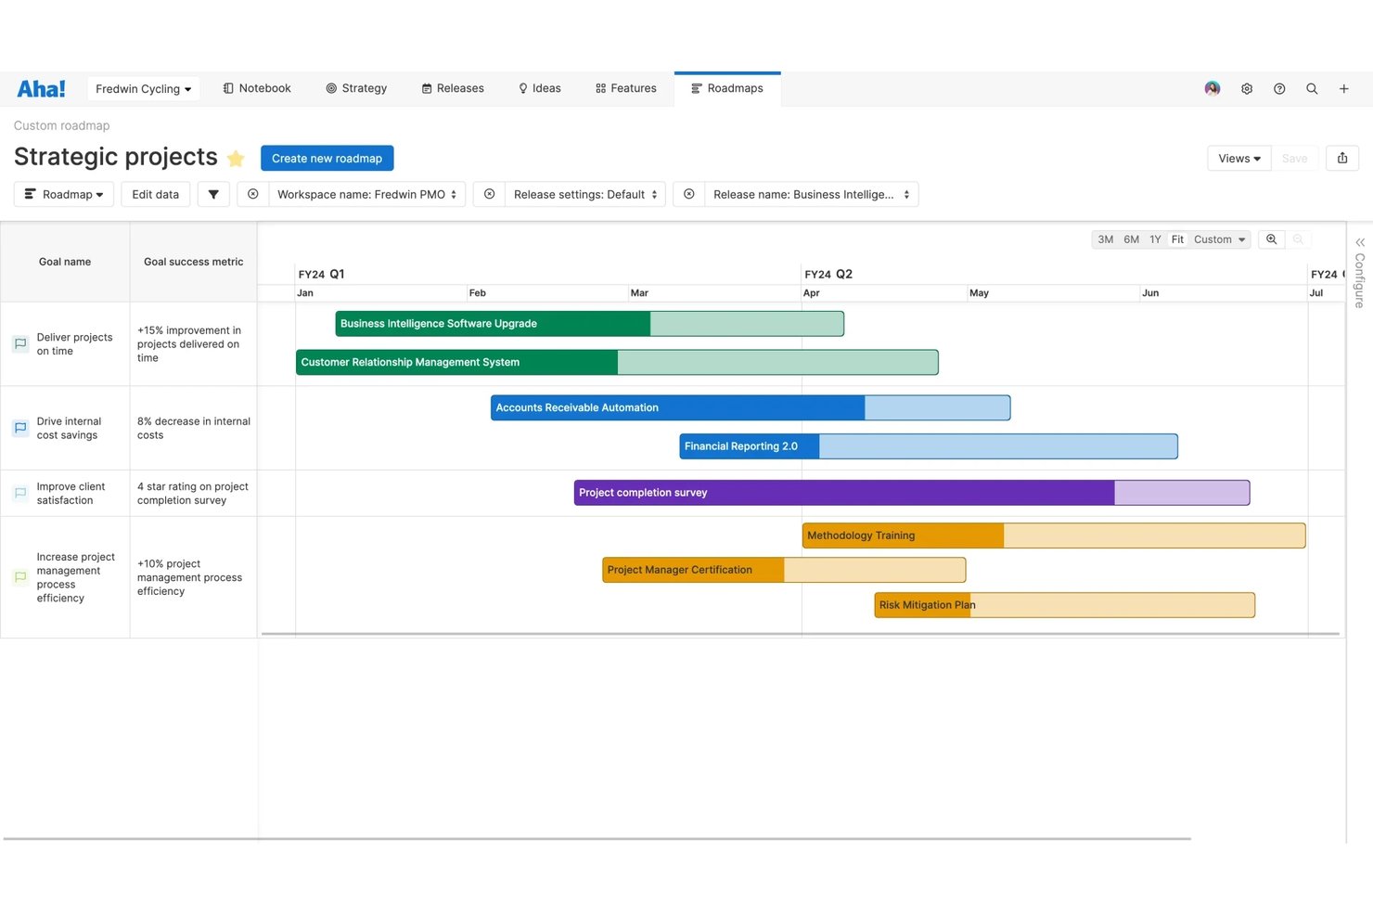Open the Roadmaps tab
The width and height of the screenshot is (1373, 916).
tap(727, 89)
